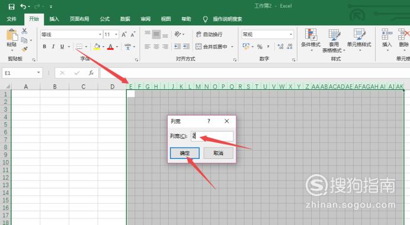
Task: Copy selection using the copy icon
Action: click(24, 40)
